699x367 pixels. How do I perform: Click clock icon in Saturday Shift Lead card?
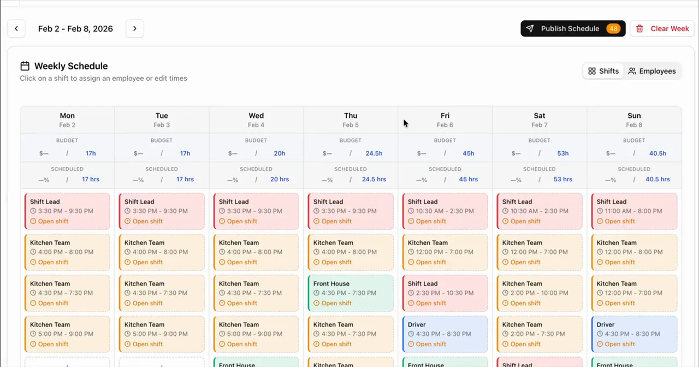pos(506,211)
